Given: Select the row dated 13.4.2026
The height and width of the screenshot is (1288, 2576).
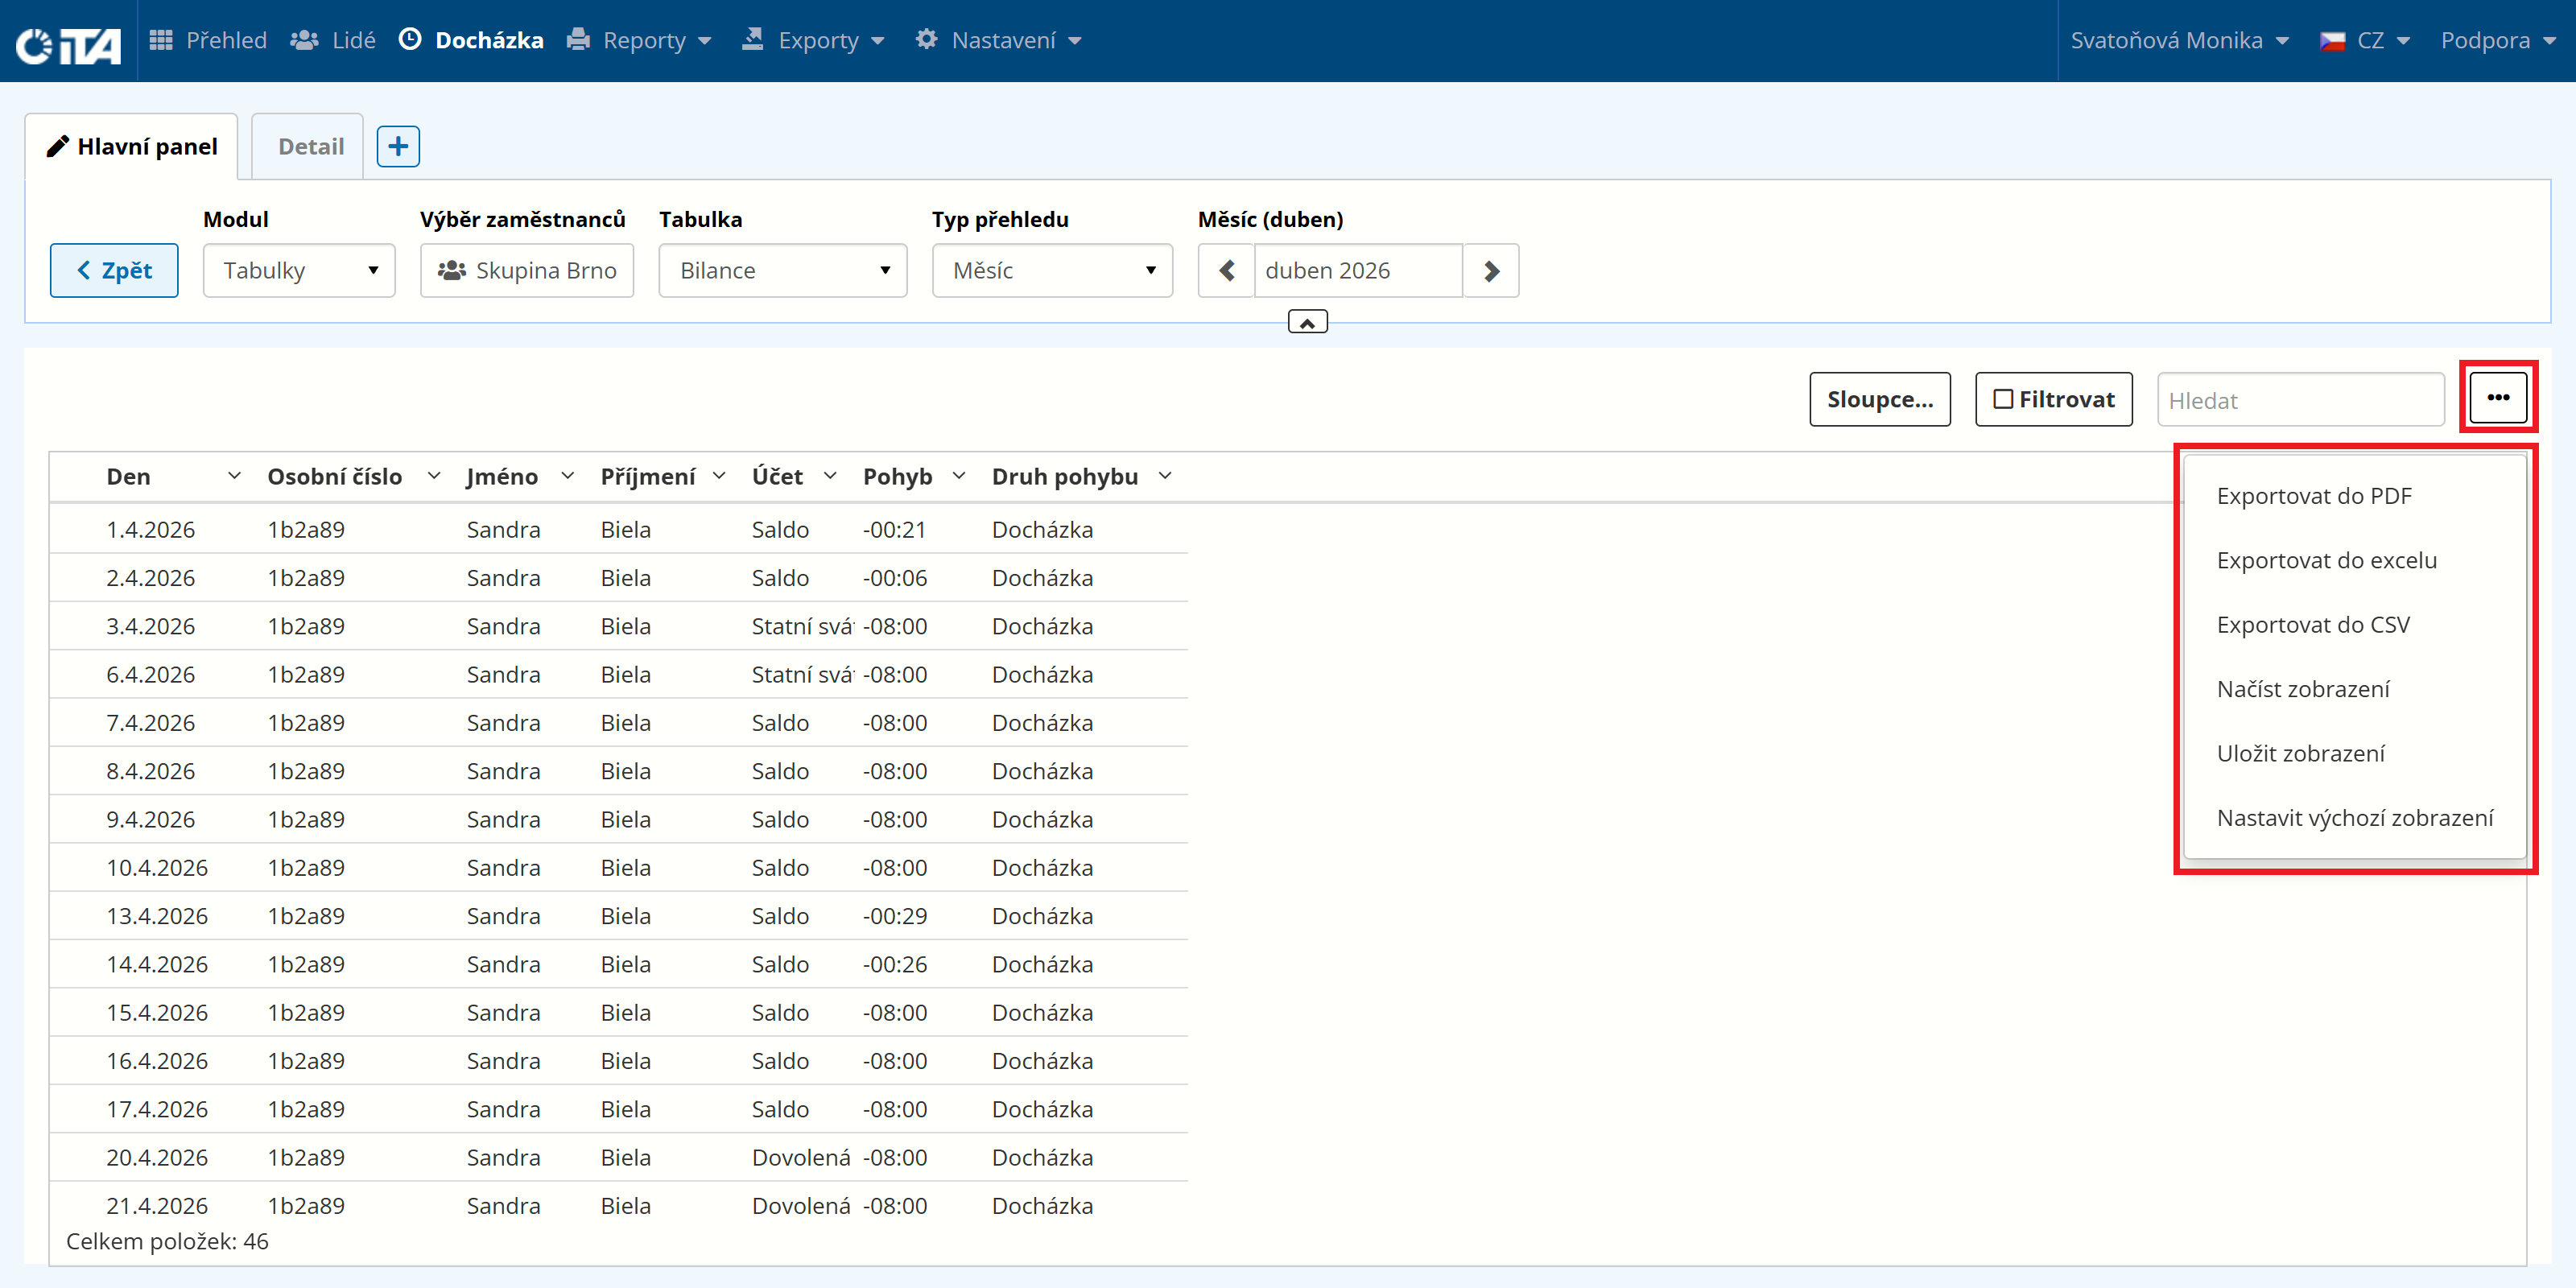Looking at the screenshot, I should tap(618, 916).
